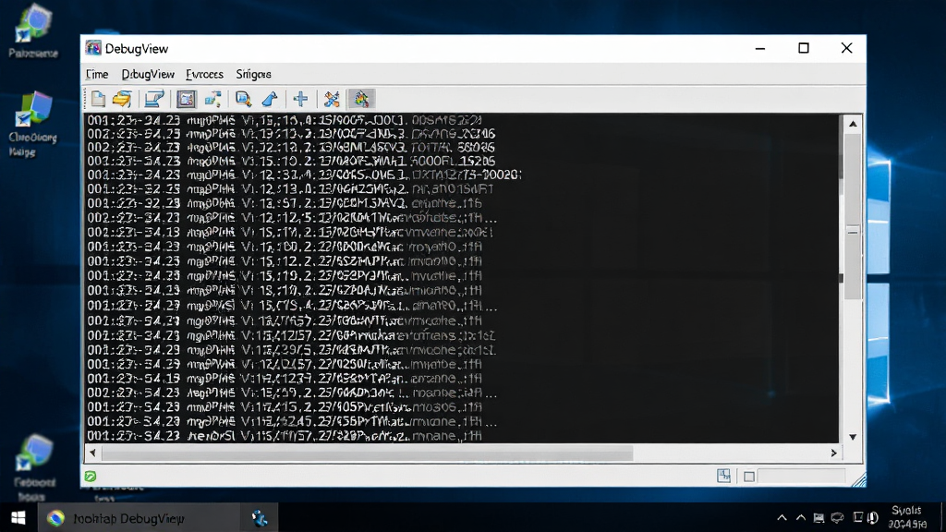Open the 'Evrcees' menu
Viewport: 946px width, 532px height.
tap(204, 74)
